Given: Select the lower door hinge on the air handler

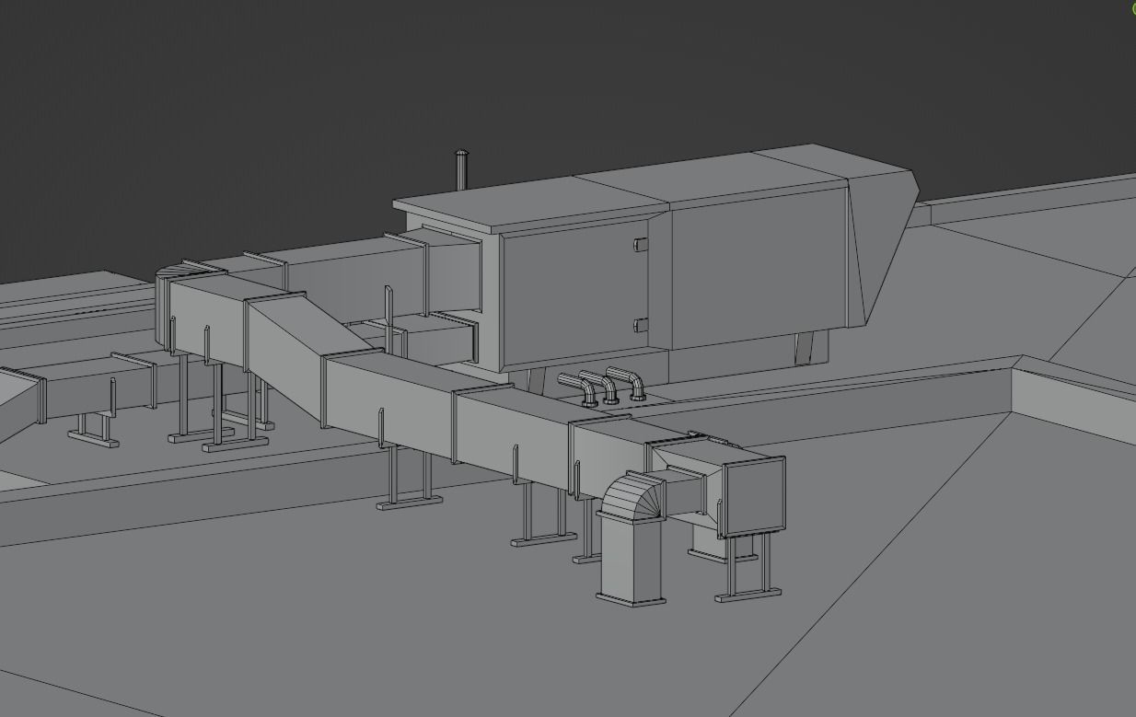Looking at the screenshot, I should 641,325.
